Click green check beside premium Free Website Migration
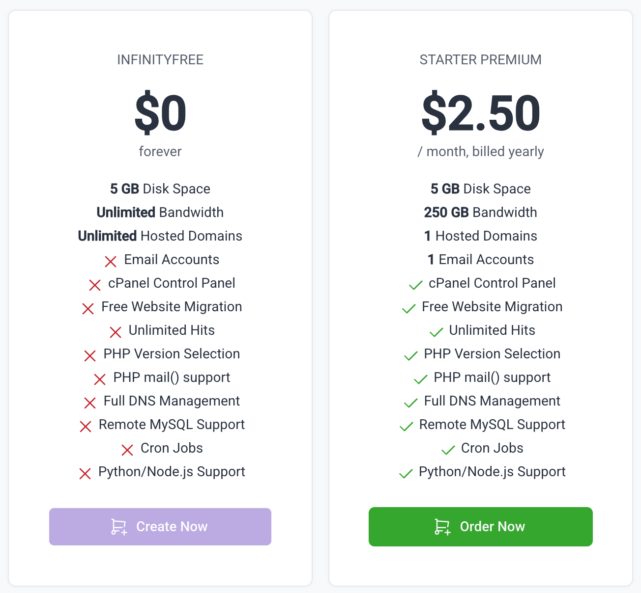This screenshot has width=641, height=593. (408, 308)
